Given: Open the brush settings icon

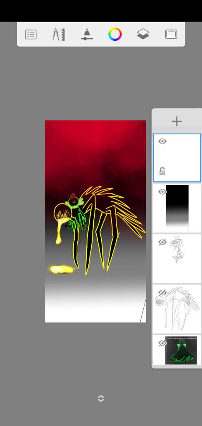Looking at the screenshot, I should pyautogui.click(x=87, y=35).
